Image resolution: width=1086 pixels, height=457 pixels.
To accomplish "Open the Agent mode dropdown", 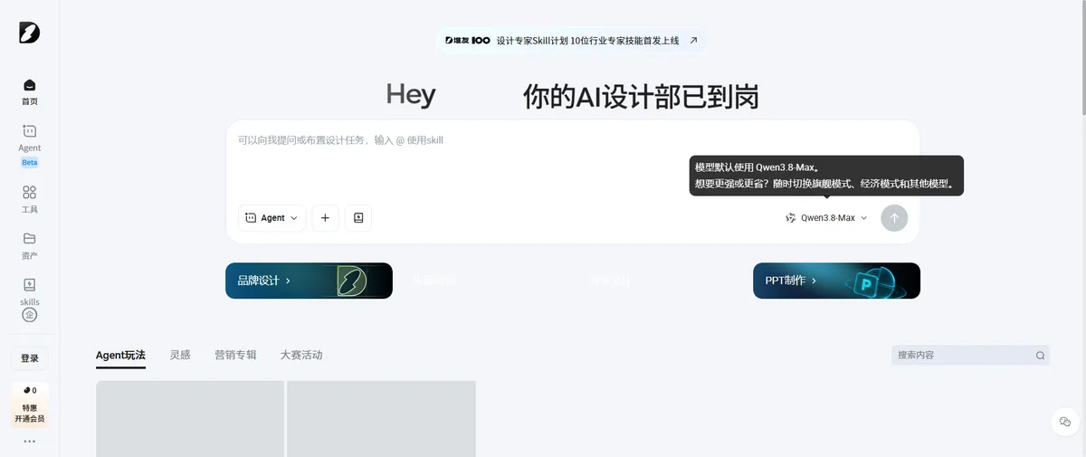I will (271, 218).
